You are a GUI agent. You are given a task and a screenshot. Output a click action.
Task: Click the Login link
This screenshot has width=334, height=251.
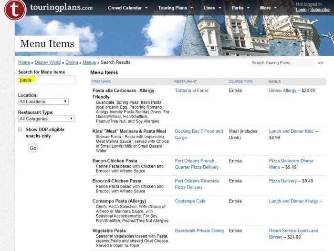301,10
